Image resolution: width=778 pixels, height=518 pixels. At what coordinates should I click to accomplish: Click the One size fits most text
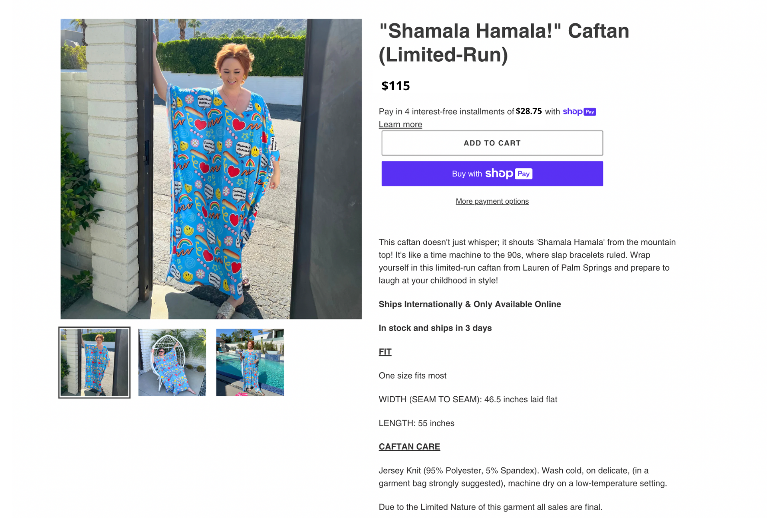coord(412,376)
